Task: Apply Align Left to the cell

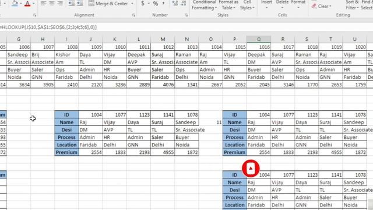Action: tap(43, 3)
